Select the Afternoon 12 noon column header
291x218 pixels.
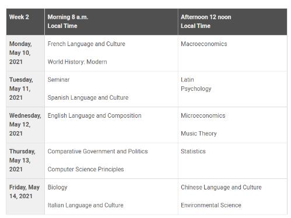point(233,22)
